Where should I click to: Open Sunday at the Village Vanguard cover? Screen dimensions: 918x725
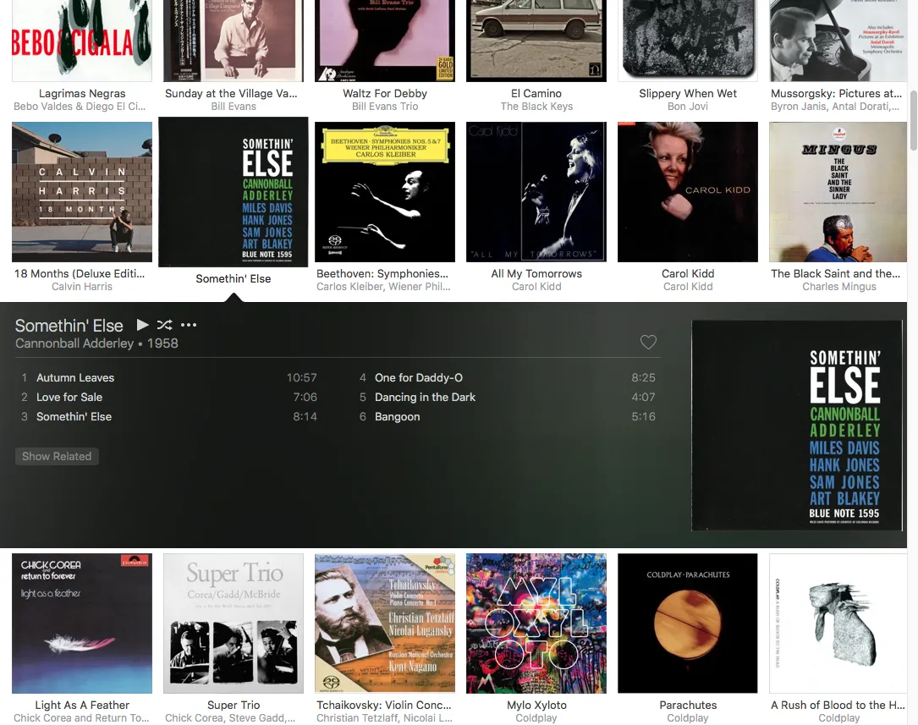pos(234,41)
